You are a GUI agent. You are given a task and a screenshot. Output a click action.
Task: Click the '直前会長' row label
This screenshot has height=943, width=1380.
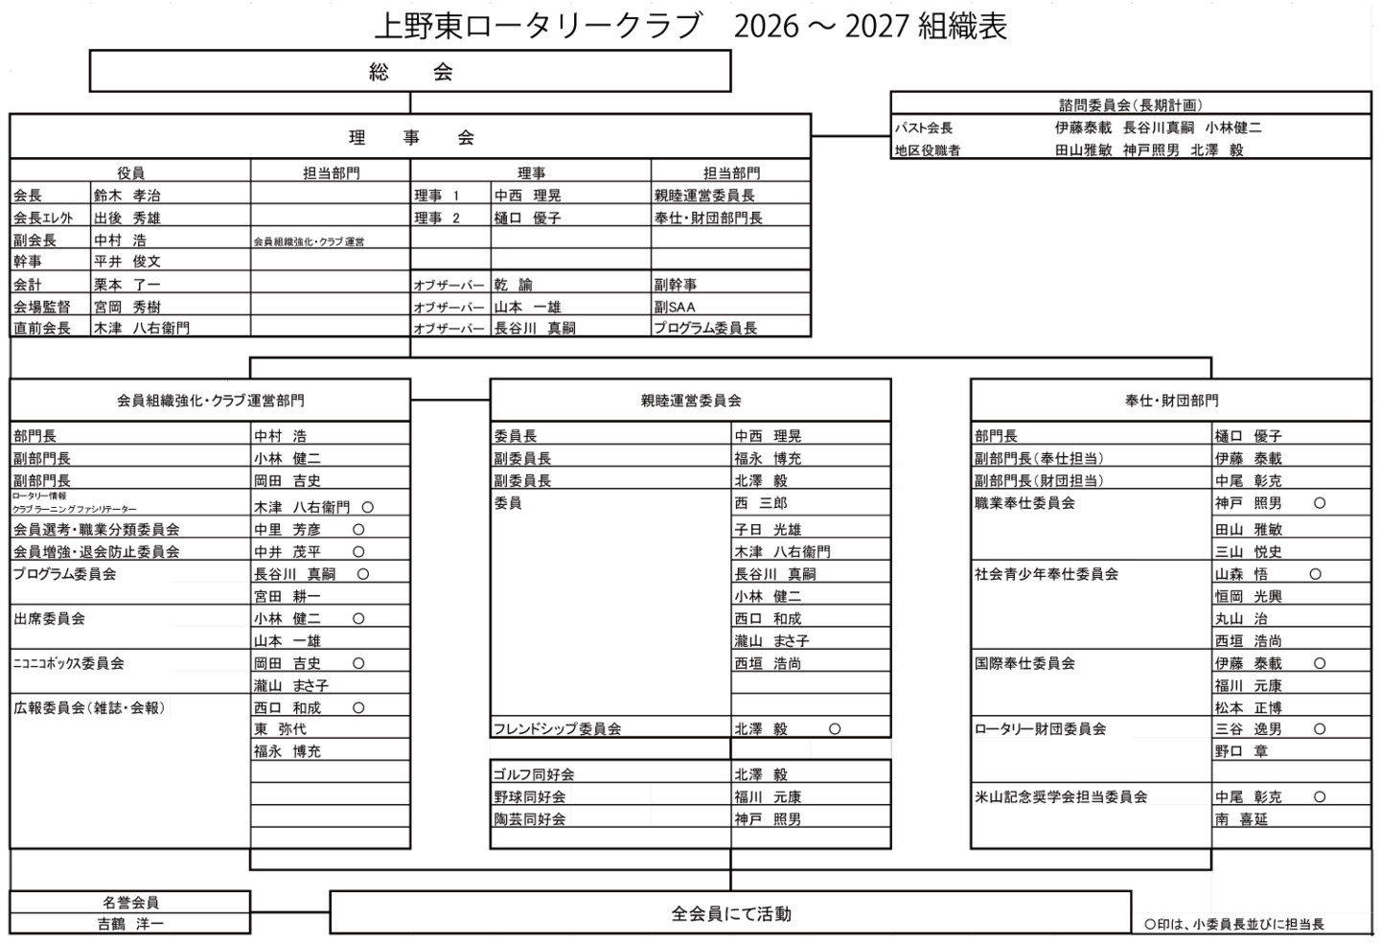click(x=42, y=328)
